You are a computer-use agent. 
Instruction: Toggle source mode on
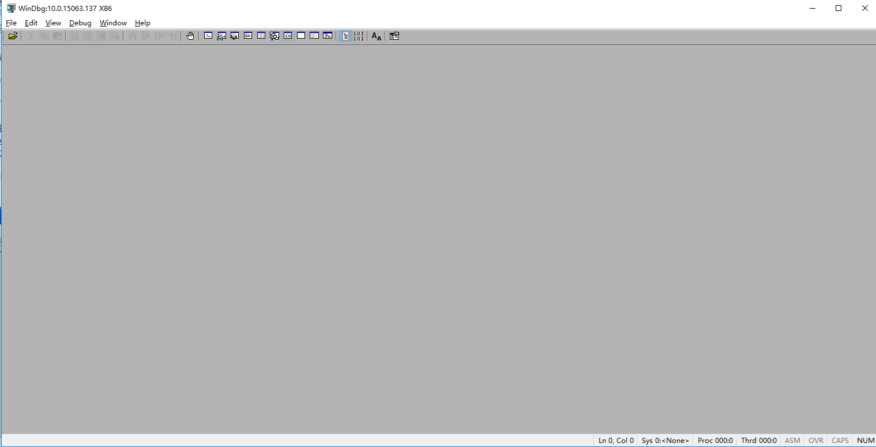pos(345,36)
